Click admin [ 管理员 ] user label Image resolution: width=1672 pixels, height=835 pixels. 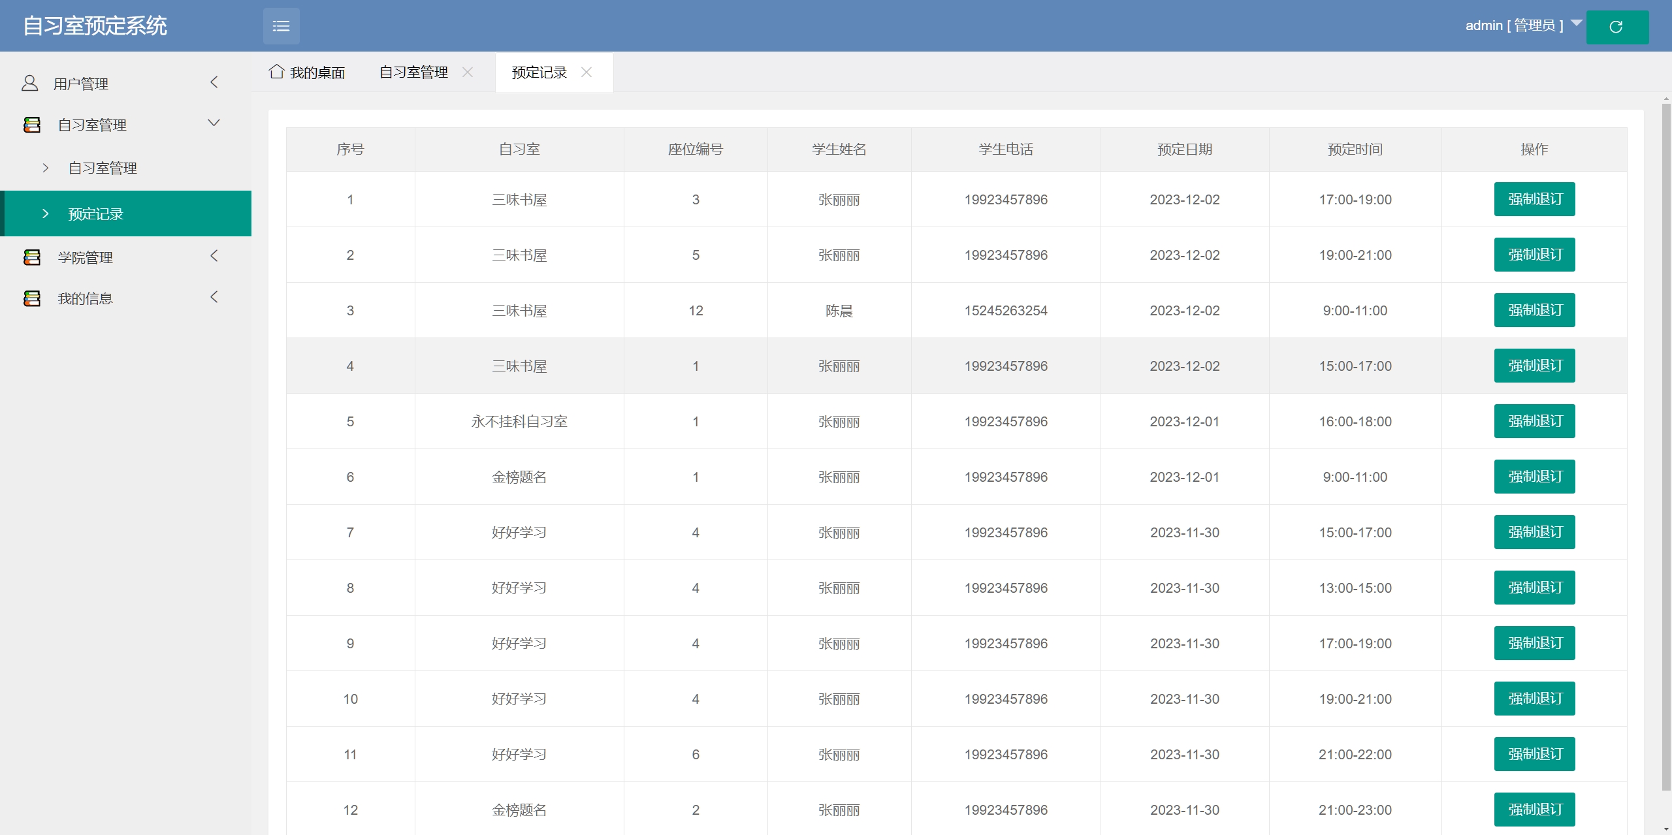click(x=1514, y=25)
